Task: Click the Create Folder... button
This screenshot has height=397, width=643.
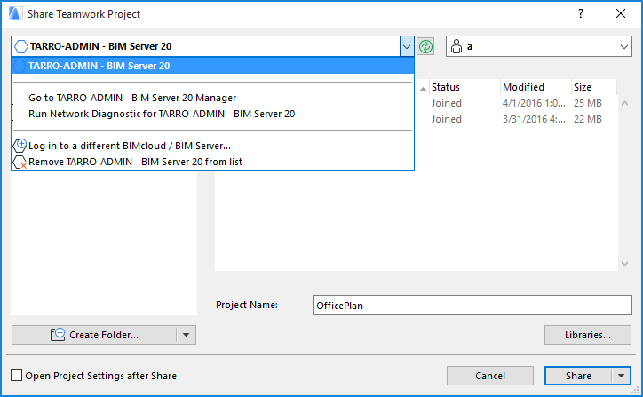Action: (94, 335)
